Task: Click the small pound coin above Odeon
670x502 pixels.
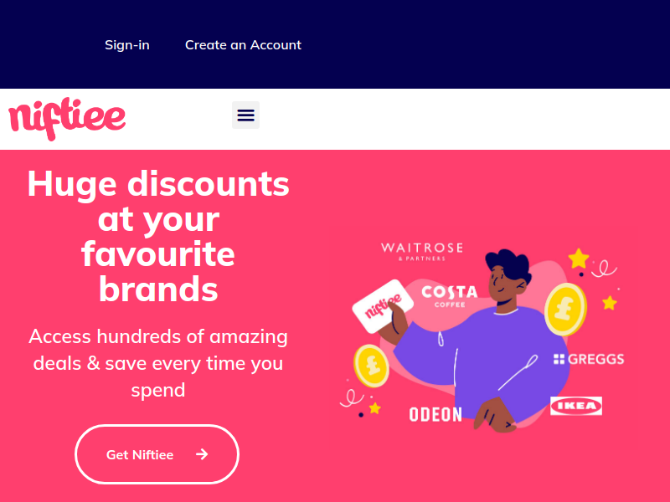Action: tap(371, 366)
